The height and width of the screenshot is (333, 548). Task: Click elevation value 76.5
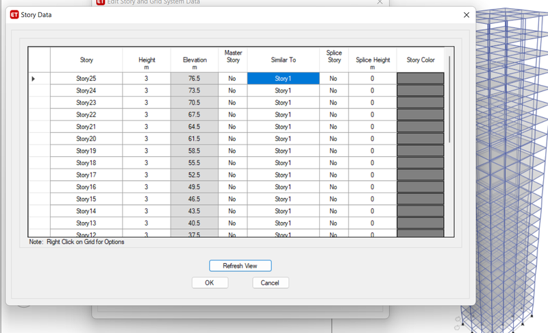pos(195,79)
